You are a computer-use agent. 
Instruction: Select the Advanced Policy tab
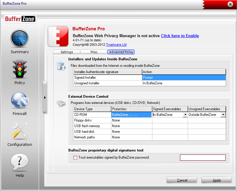tap(121, 52)
